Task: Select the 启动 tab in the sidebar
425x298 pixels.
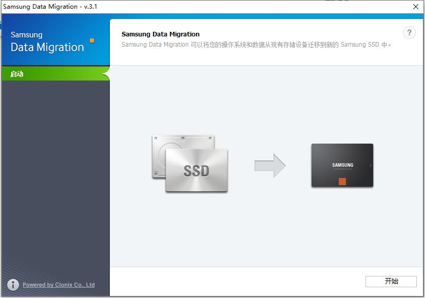Action: (17, 73)
